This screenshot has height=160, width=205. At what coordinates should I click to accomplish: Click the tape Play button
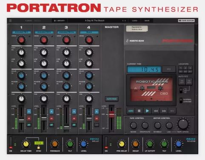pyautogui.click(x=147, y=111)
